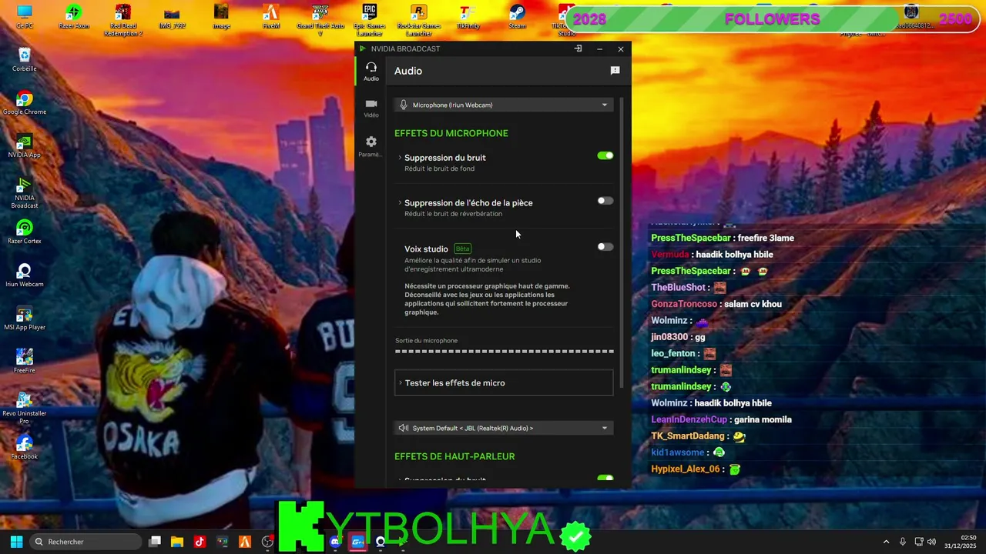Expand microphone Suppression du bruit settings chevron
Viewport: 986px width, 554px height.
point(400,158)
